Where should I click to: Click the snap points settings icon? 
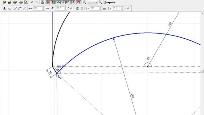[42, 2]
